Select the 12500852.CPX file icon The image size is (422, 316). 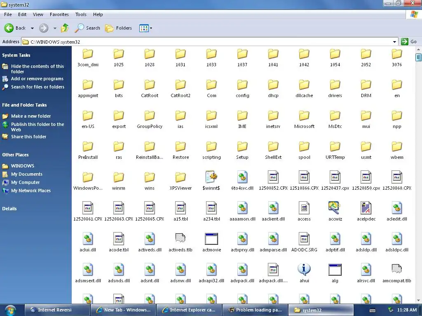pos(273,177)
